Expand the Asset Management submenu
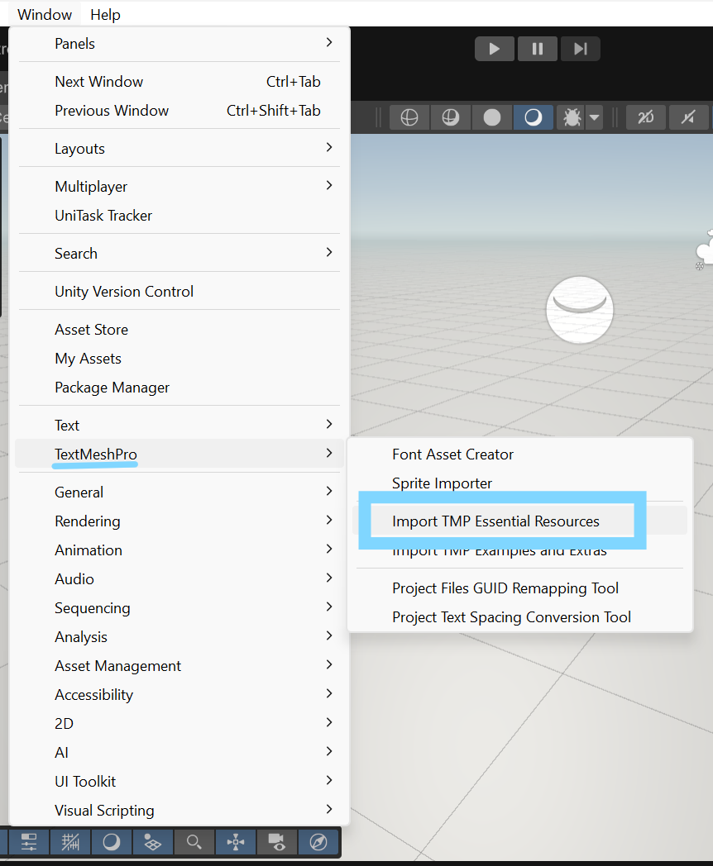The image size is (713, 866). (x=179, y=665)
